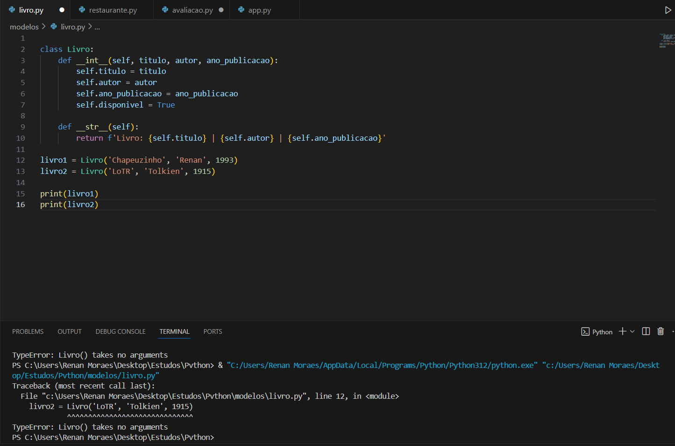Expand the launch profile dropdown chevron
The image size is (675, 446).
pyautogui.click(x=632, y=331)
